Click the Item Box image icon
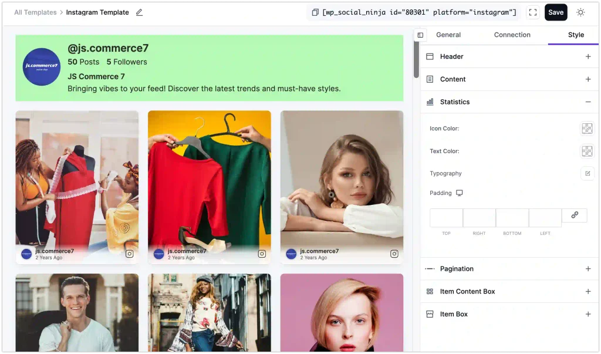Viewport: 601px width, 354px height. pyautogui.click(x=430, y=314)
